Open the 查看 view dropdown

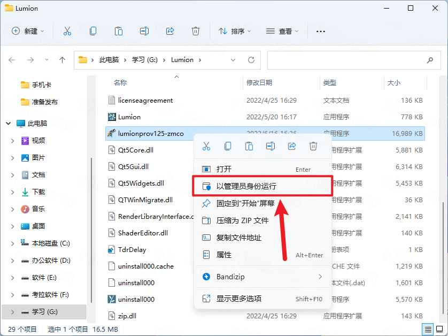[282, 31]
